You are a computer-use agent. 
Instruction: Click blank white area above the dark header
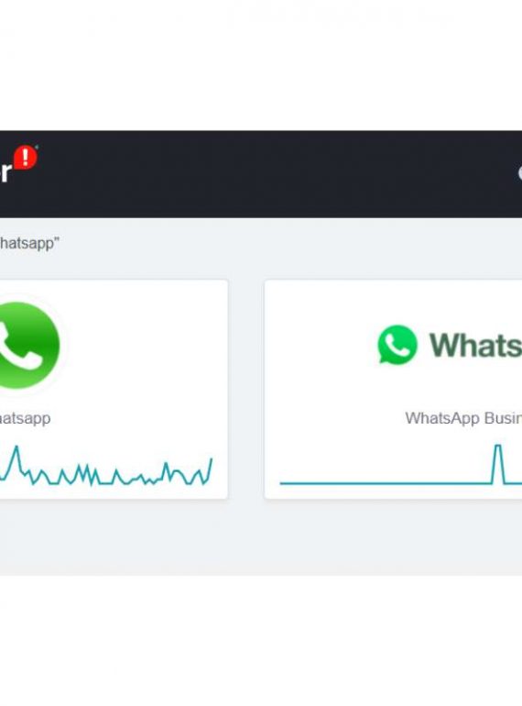261,65
